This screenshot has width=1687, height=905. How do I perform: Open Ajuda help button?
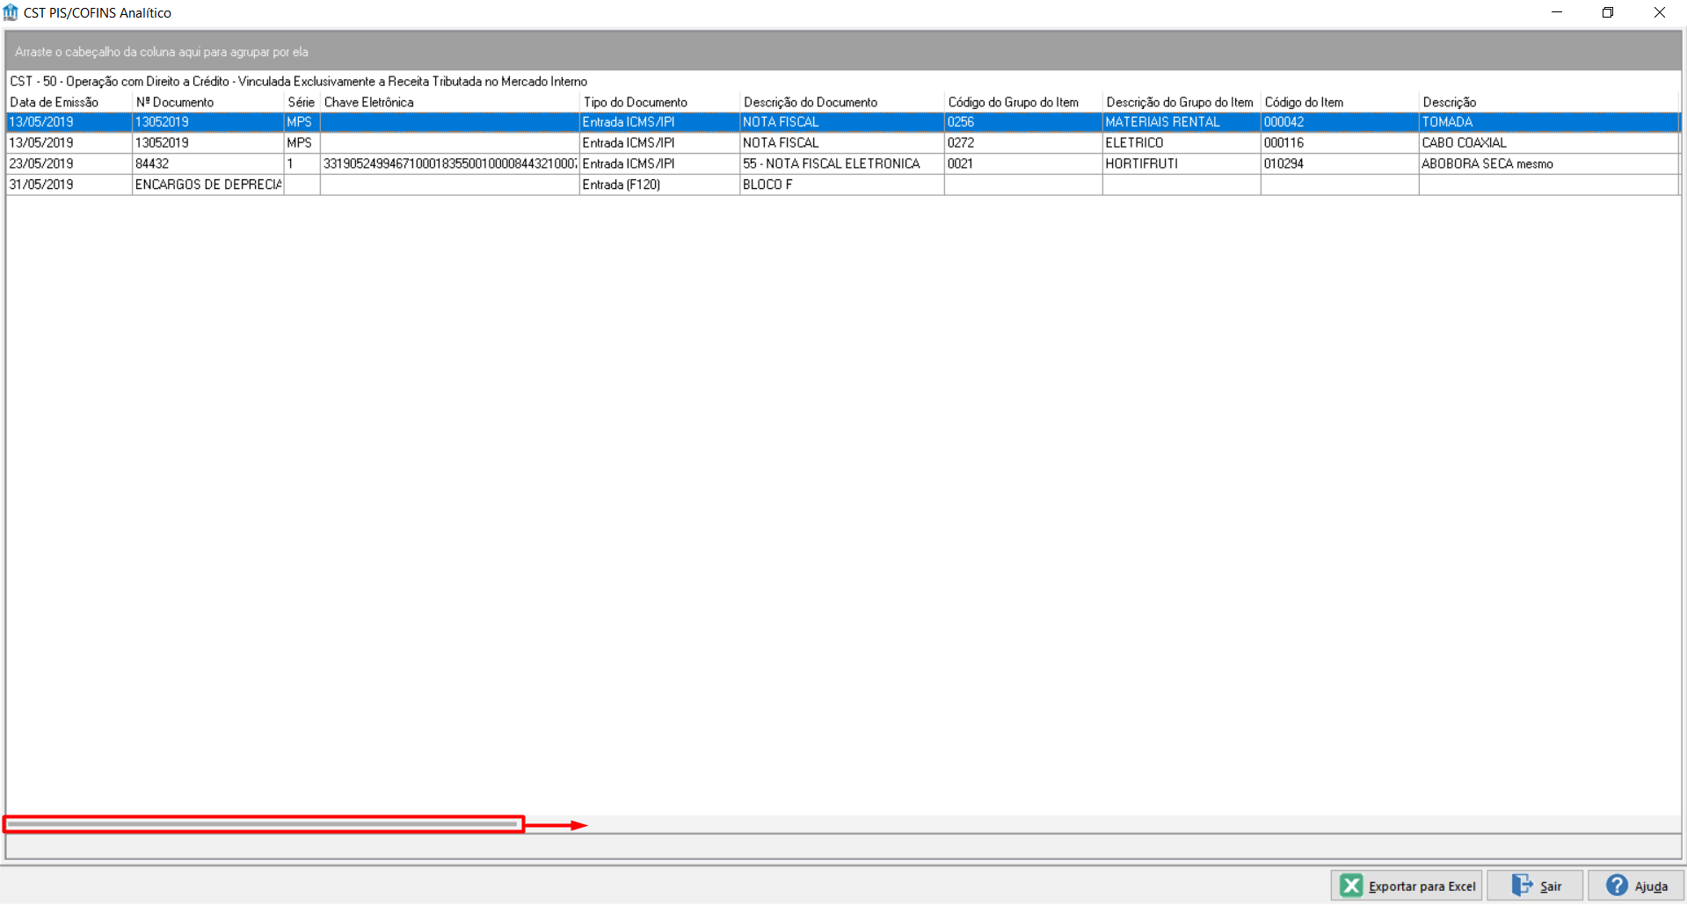[1635, 886]
